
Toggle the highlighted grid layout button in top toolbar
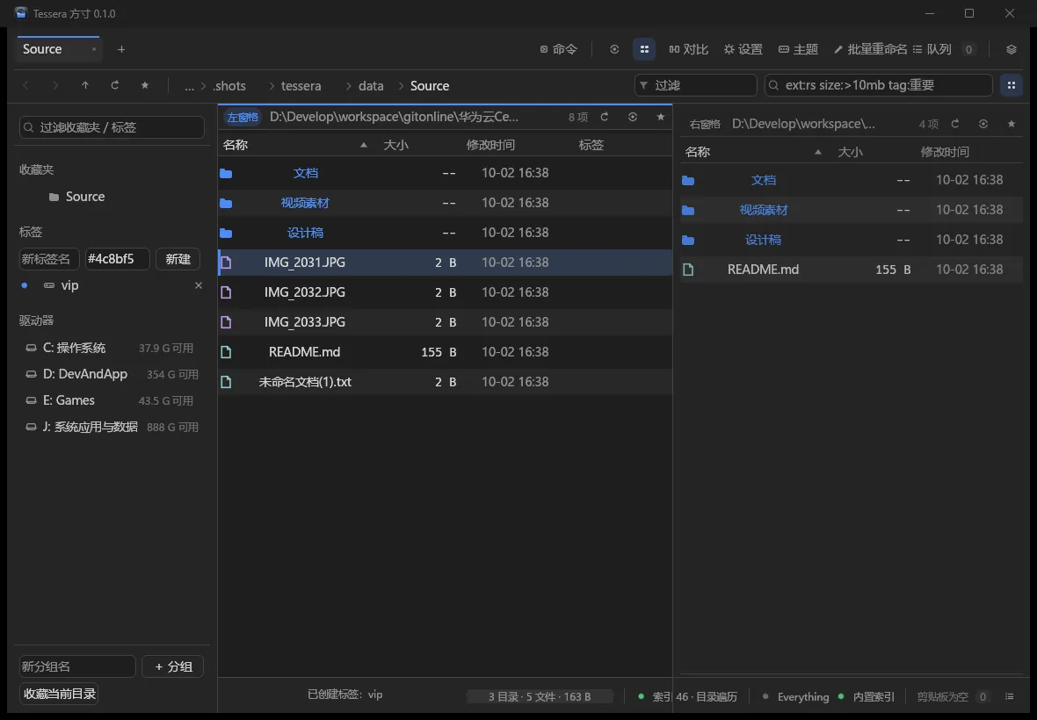coord(644,49)
